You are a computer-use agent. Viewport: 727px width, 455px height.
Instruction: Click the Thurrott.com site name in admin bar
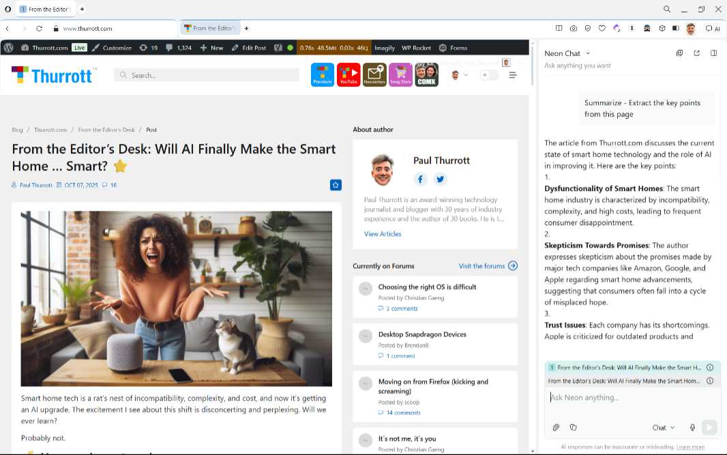[44, 48]
